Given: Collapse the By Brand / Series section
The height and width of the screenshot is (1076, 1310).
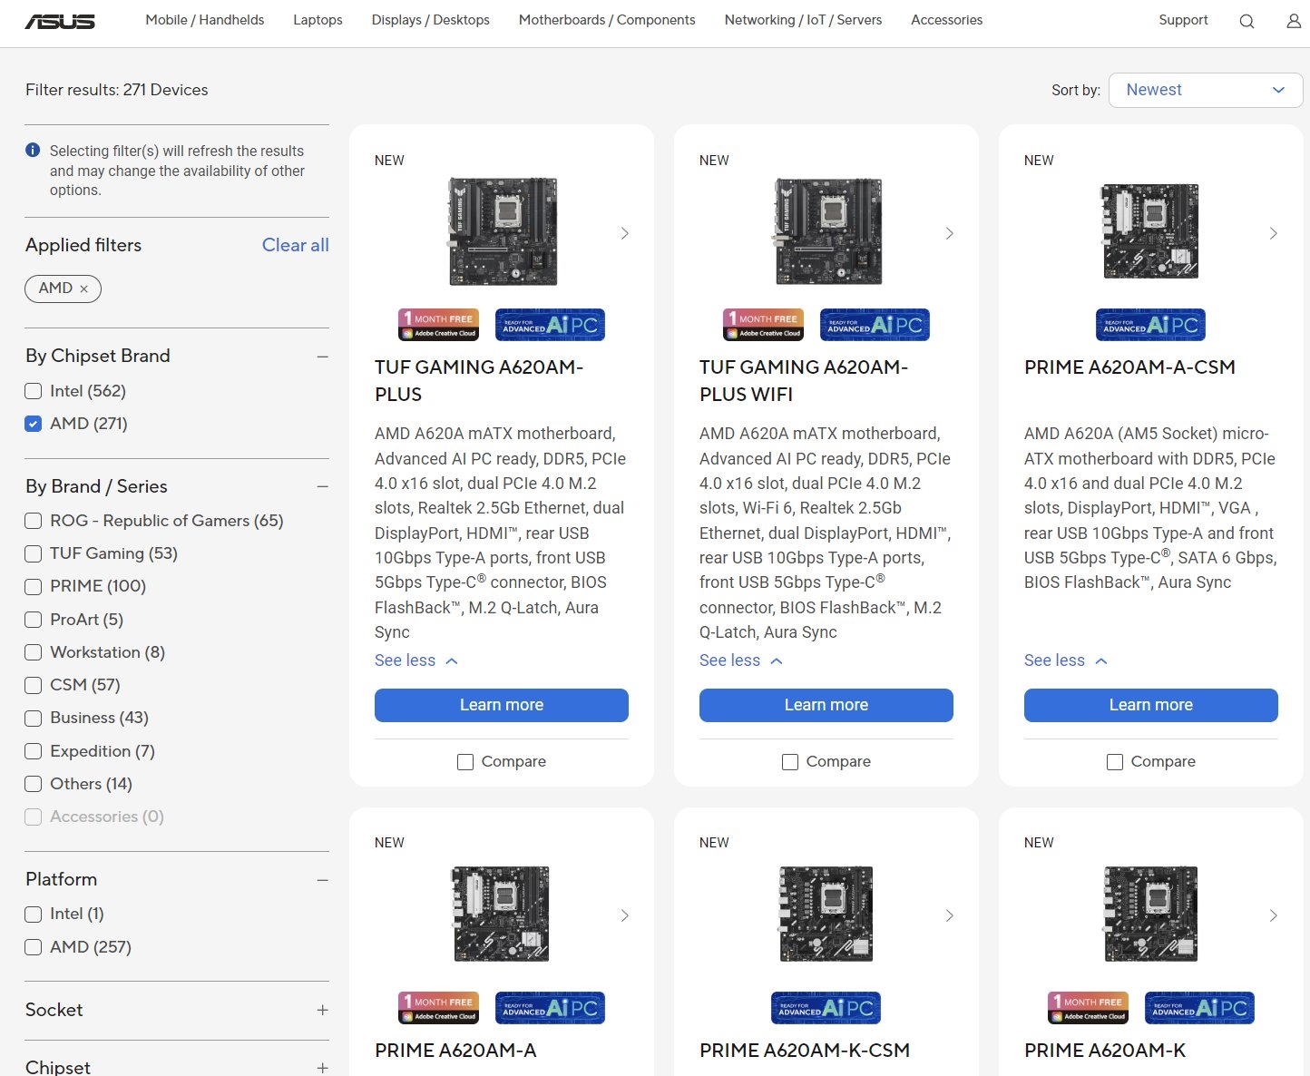Looking at the screenshot, I should point(322,487).
